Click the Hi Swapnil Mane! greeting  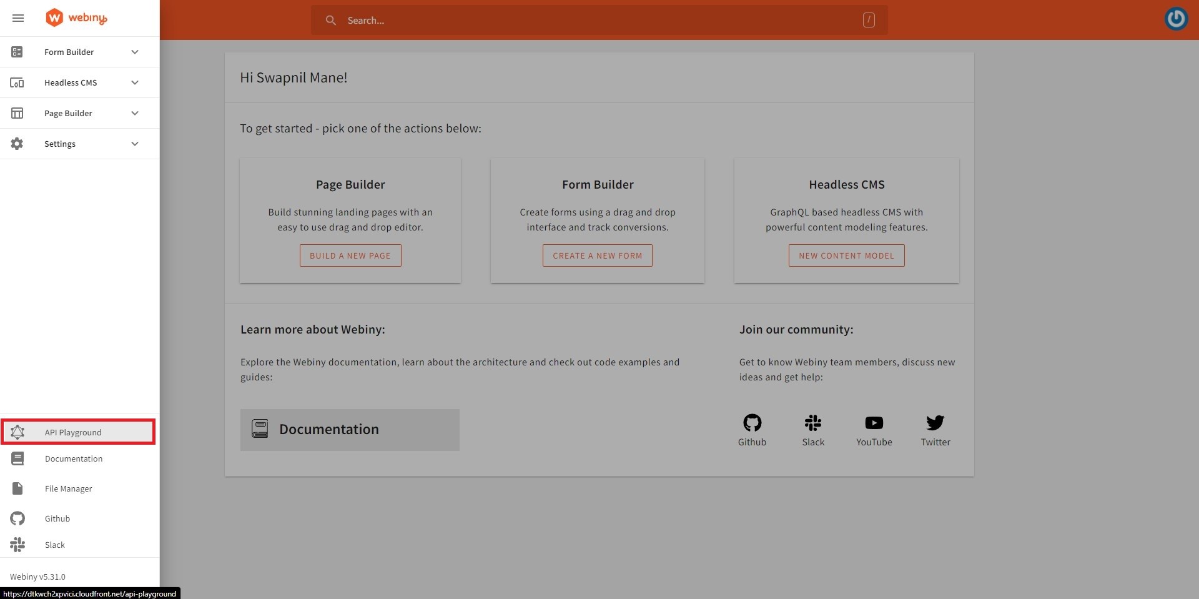point(294,77)
